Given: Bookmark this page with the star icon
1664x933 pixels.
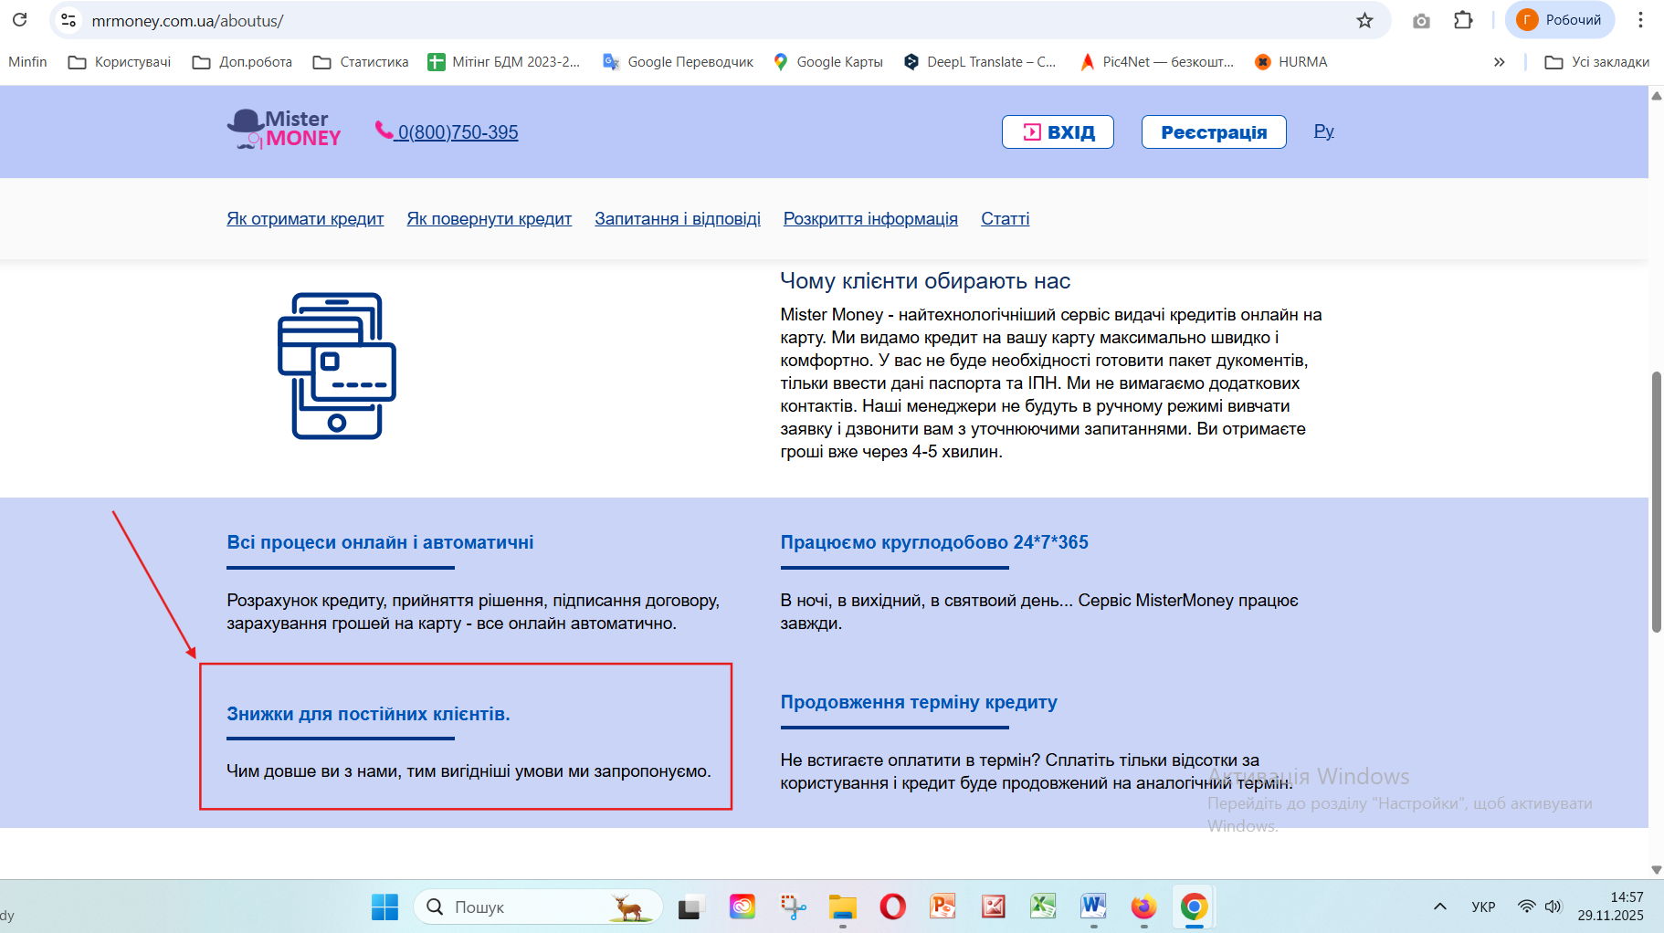Looking at the screenshot, I should [1364, 20].
